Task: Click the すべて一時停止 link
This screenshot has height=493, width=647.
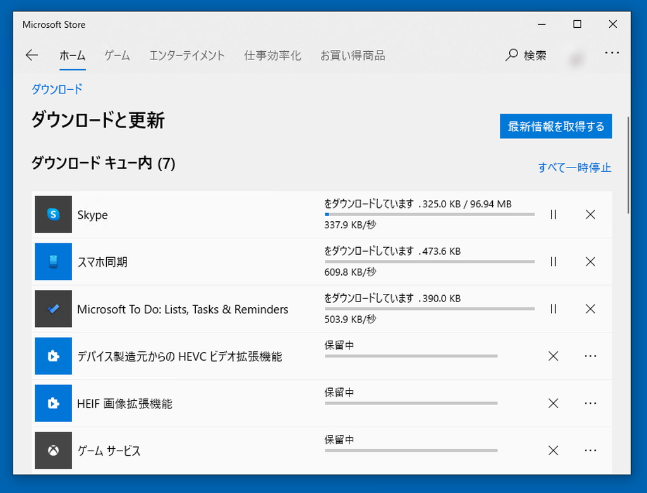Action: [x=574, y=167]
